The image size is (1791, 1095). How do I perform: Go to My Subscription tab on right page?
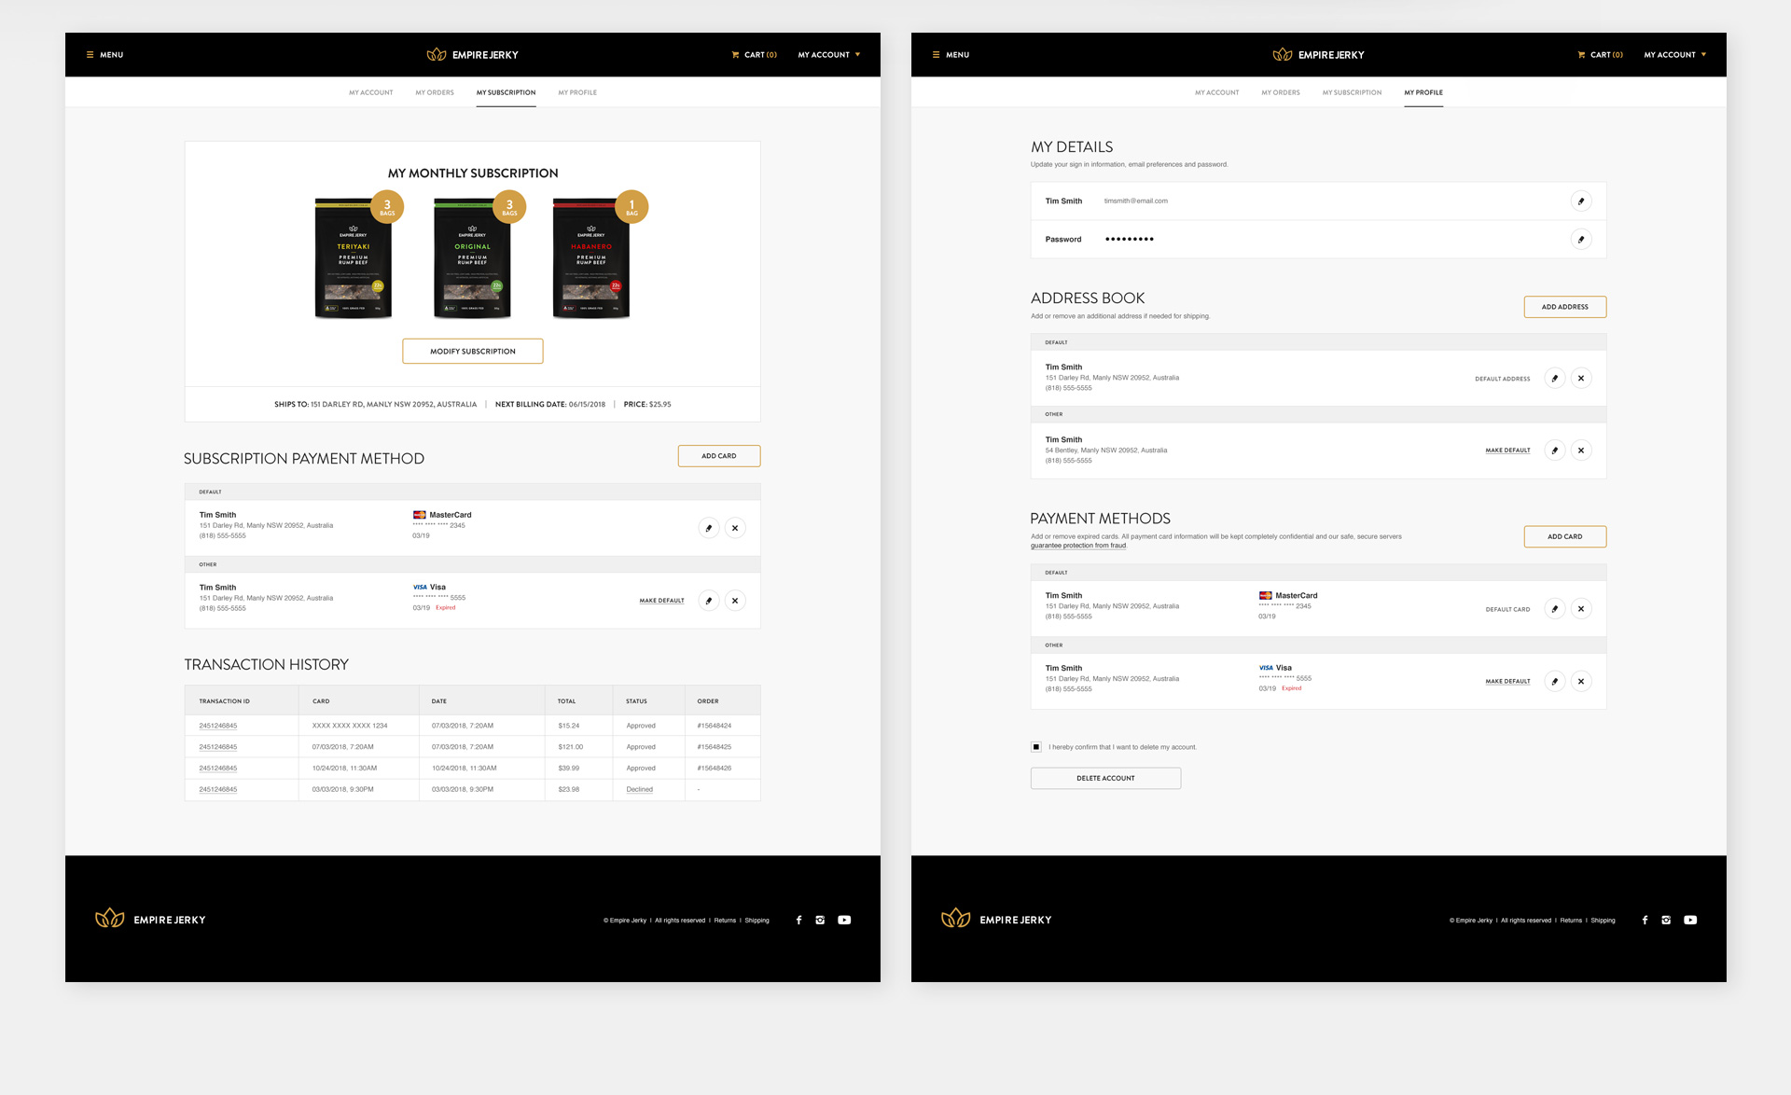pos(1352,92)
